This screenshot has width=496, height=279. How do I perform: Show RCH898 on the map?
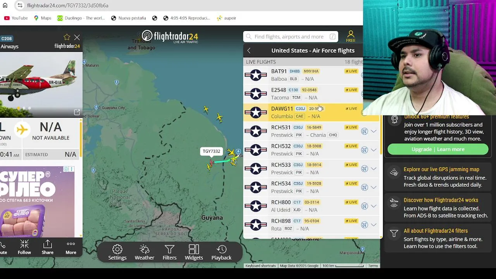point(364,225)
